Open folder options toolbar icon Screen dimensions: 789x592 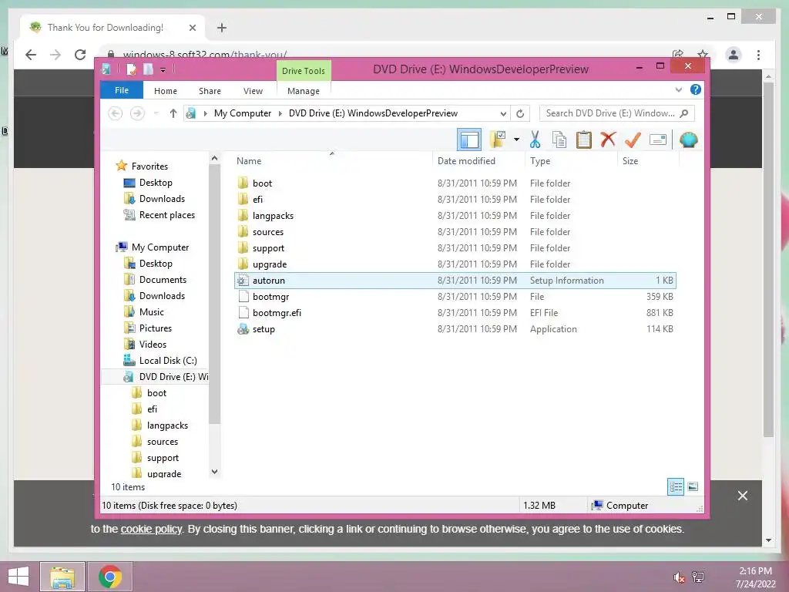click(x=498, y=140)
